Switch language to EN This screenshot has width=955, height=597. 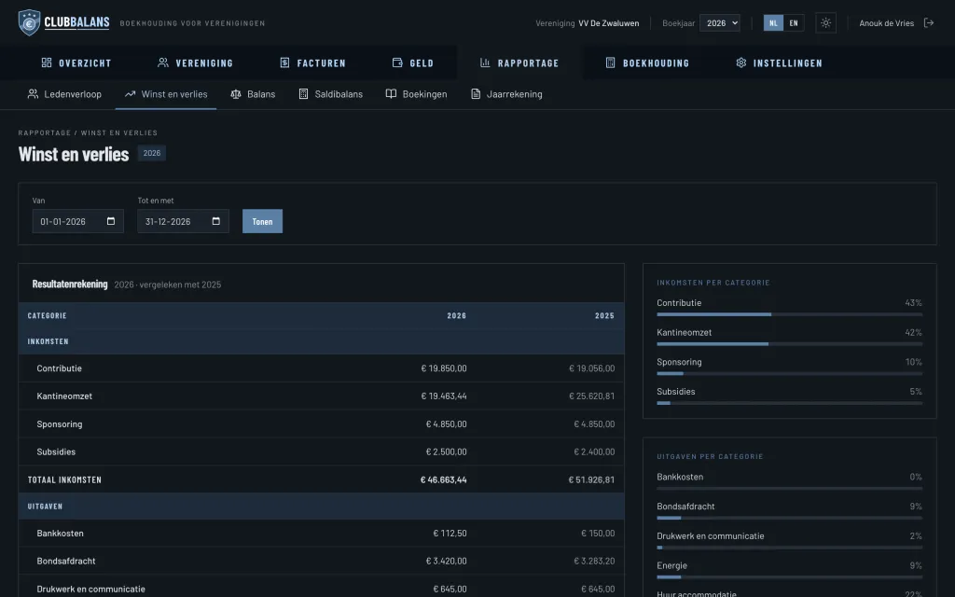[x=794, y=23]
